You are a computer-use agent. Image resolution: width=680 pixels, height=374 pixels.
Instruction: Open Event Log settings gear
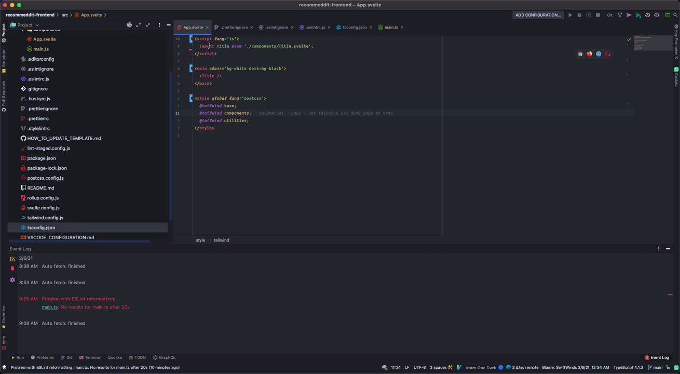[x=12, y=280]
